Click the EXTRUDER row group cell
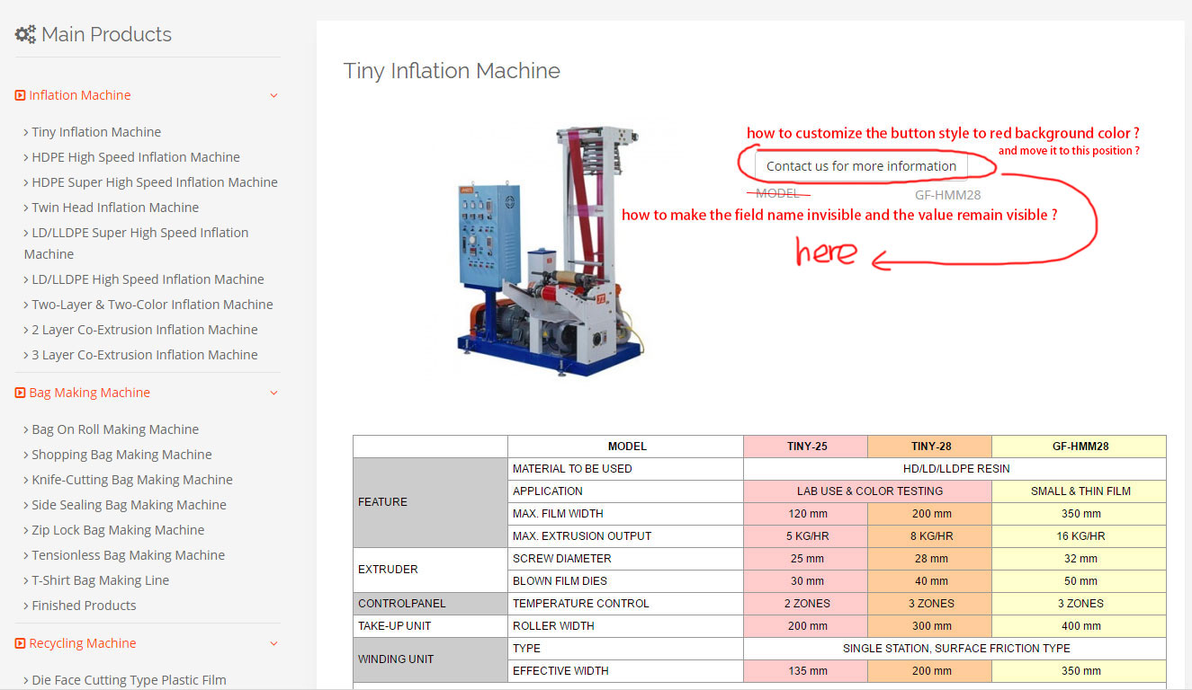1192x690 pixels. (x=431, y=570)
